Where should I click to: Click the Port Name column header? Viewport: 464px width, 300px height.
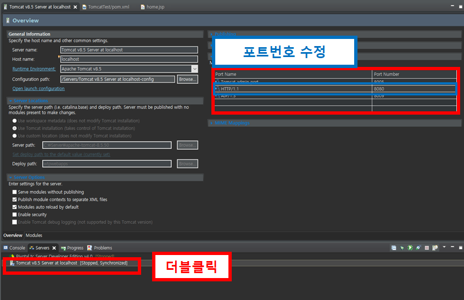(293, 74)
